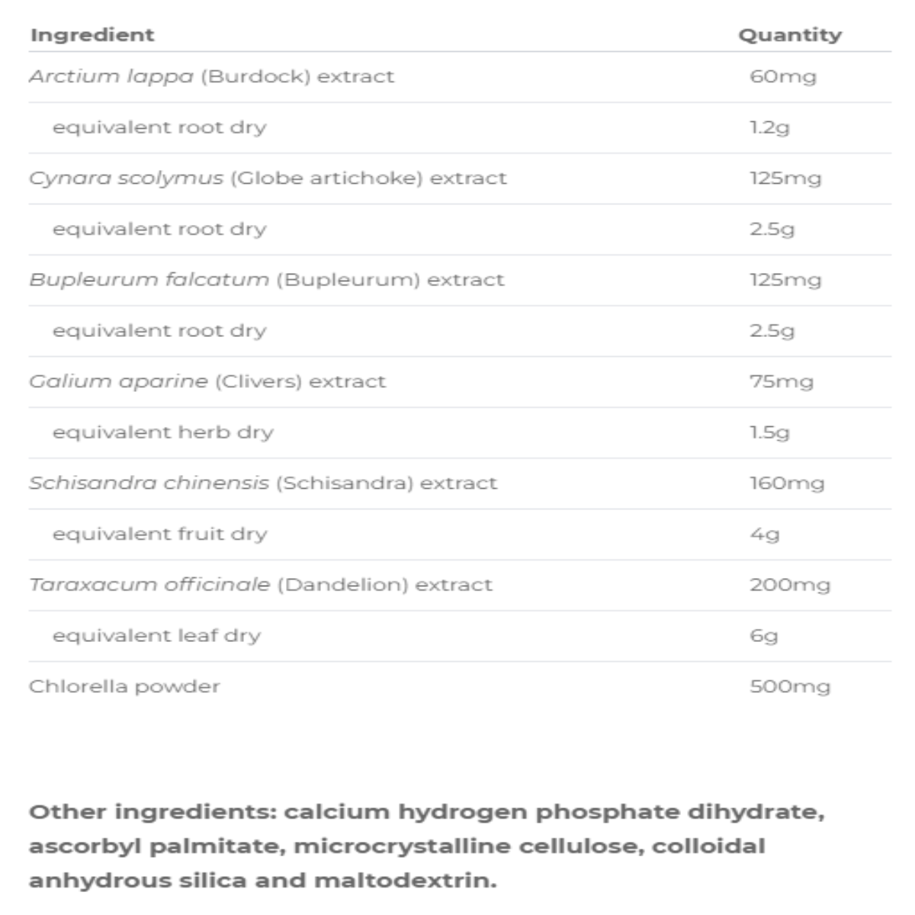The image size is (915, 915).
Task: Select the Cynara scolymus (Globe artichoke) extract text
Action: tap(268, 178)
